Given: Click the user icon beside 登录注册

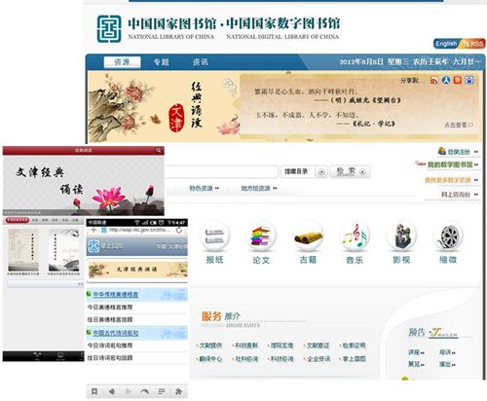Looking at the screenshot, I should (x=442, y=151).
